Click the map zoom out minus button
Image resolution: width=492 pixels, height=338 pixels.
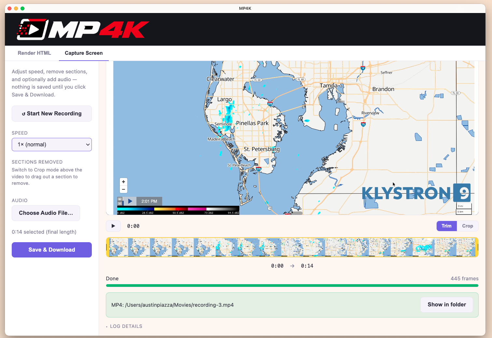tap(123, 189)
